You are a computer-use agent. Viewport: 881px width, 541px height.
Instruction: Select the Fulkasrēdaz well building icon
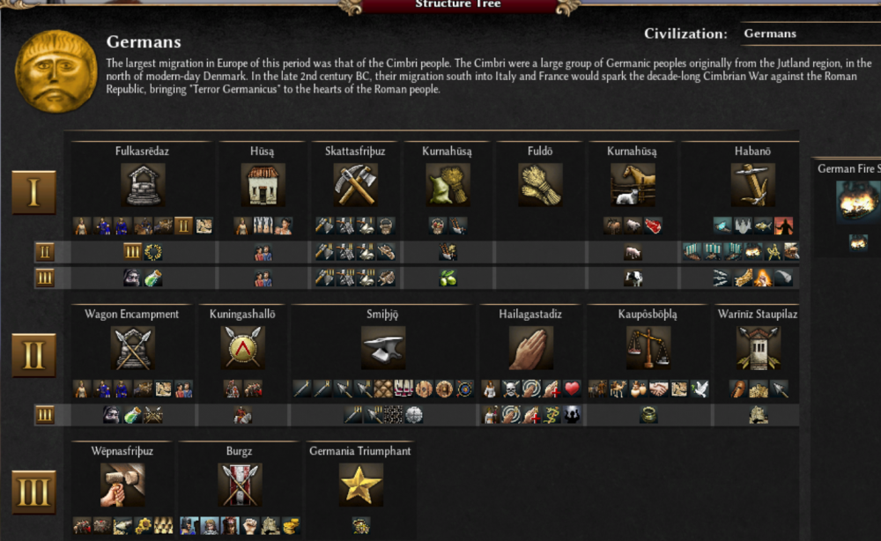click(x=143, y=185)
